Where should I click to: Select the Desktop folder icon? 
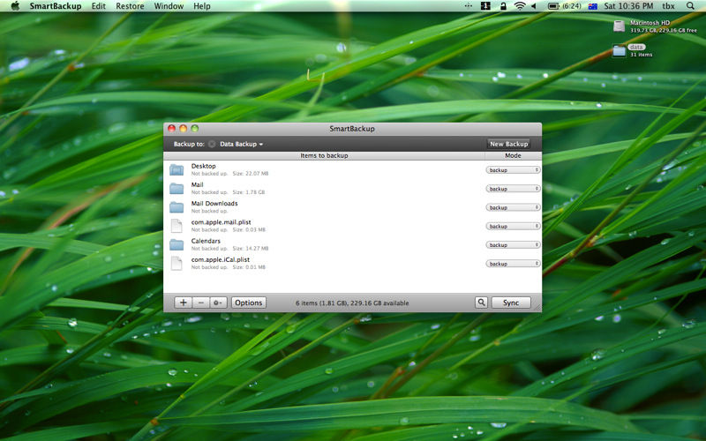click(x=176, y=169)
